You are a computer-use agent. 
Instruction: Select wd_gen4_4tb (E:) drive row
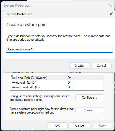pos(56,87)
